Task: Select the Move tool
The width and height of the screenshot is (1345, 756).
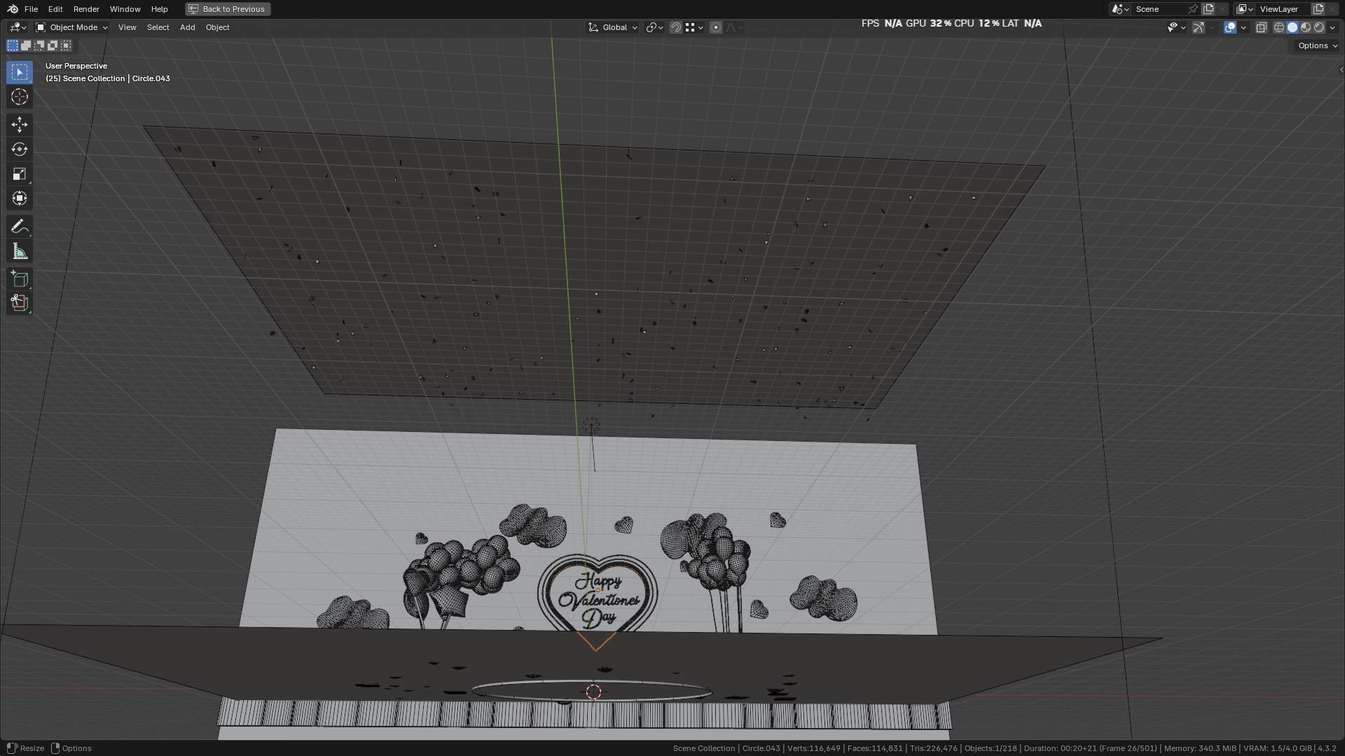Action: pyautogui.click(x=20, y=125)
